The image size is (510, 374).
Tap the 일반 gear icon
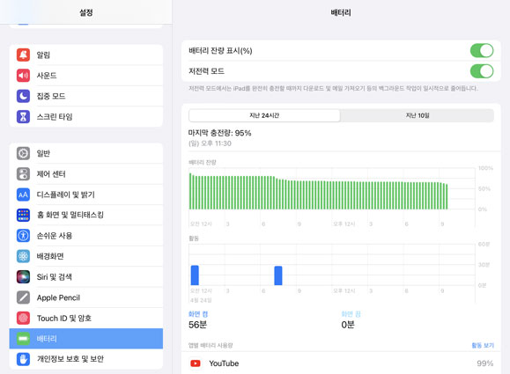click(x=23, y=153)
